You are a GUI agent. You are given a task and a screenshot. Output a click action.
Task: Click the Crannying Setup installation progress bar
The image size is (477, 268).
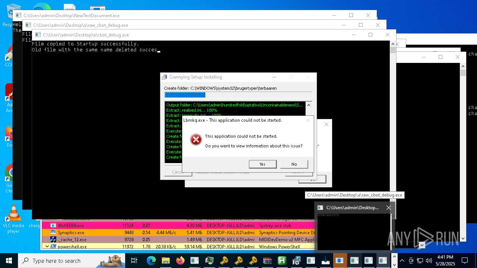(x=238, y=95)
